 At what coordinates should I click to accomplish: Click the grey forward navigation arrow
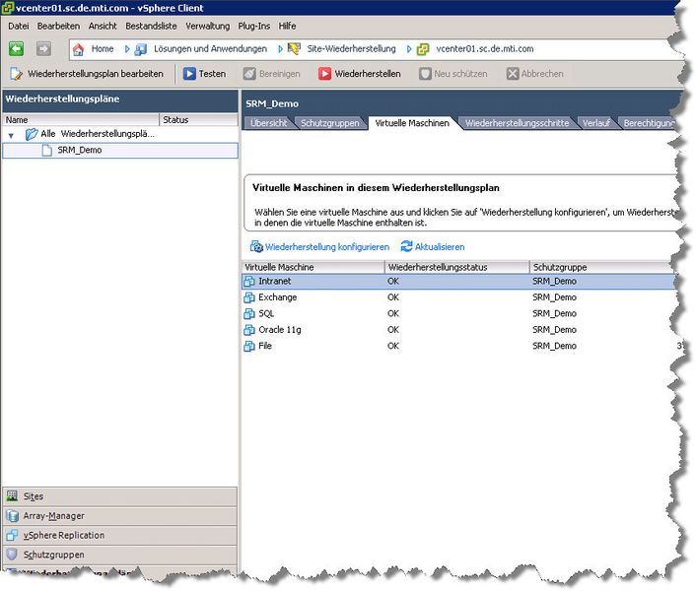coord(43,48)
